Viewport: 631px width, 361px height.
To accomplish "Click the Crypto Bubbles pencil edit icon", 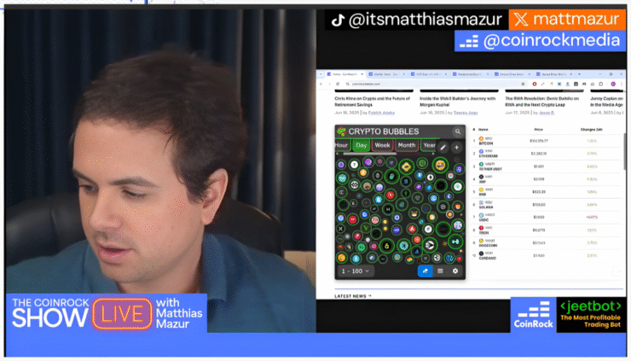I will 443,148.
